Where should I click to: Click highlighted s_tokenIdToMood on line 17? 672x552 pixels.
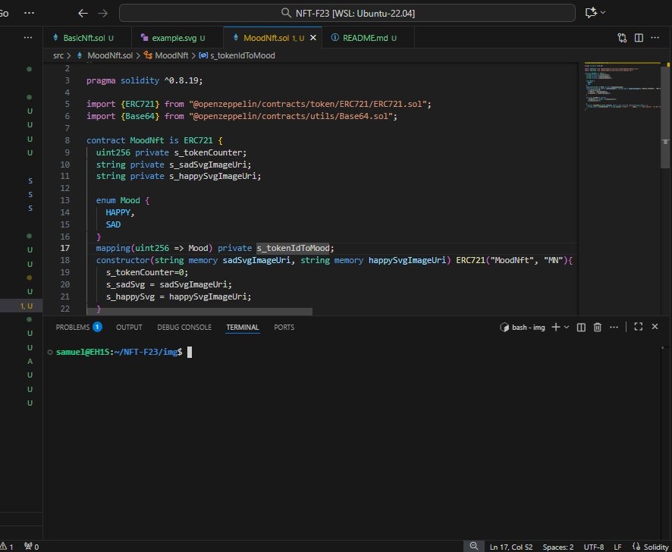293,248
